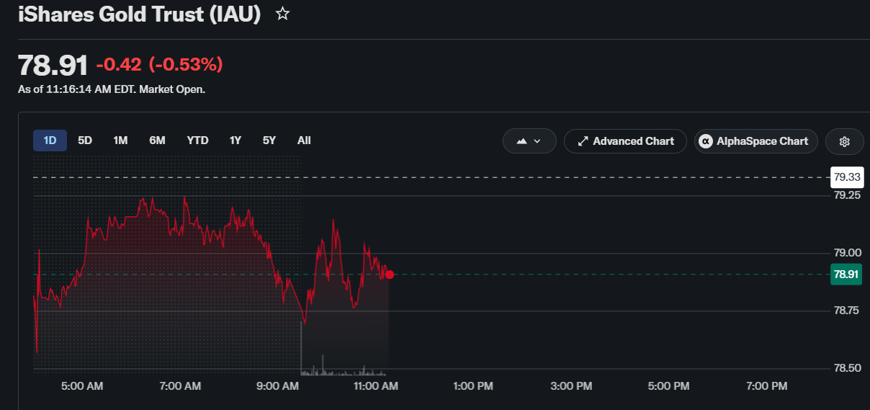The image size is (870, 410).
Task: Click the -0.42 (-0.53%) price change text
Action: pos(159,65)
